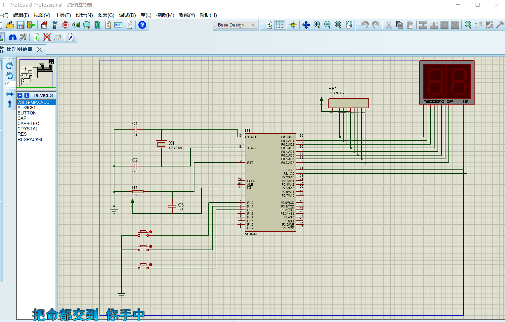Open the 调试(D) menu
This screenshot has width=505, height=322.
click(127, 15)
